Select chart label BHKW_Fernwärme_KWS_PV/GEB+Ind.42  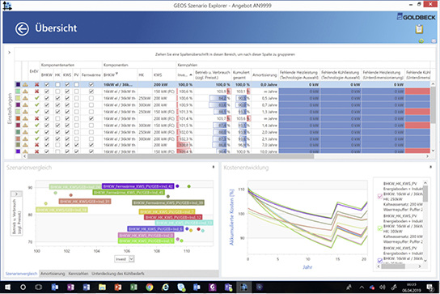(x=137, y=186)
